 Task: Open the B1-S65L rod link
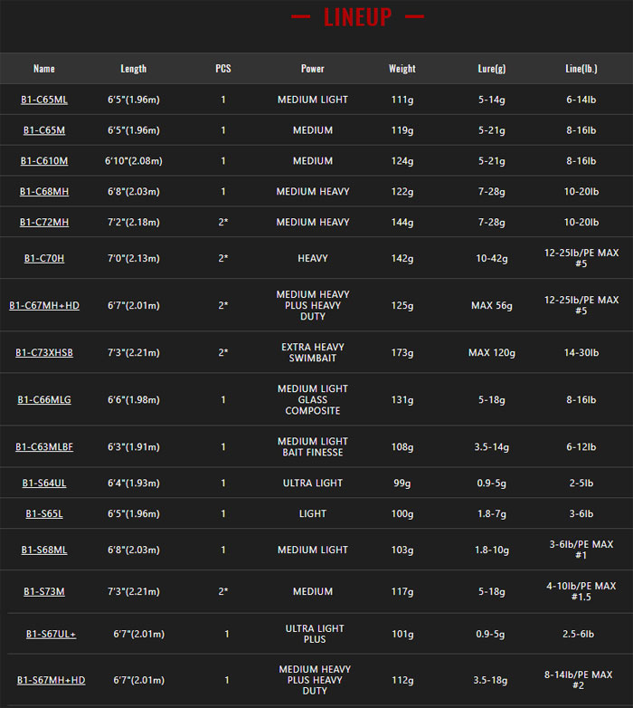(x=44, y=514)
